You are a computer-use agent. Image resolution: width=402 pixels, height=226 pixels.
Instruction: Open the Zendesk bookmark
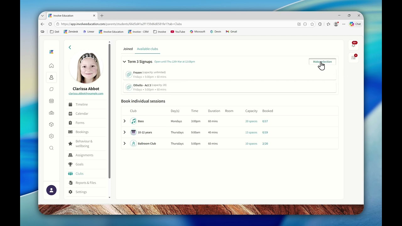coord(71,32)
